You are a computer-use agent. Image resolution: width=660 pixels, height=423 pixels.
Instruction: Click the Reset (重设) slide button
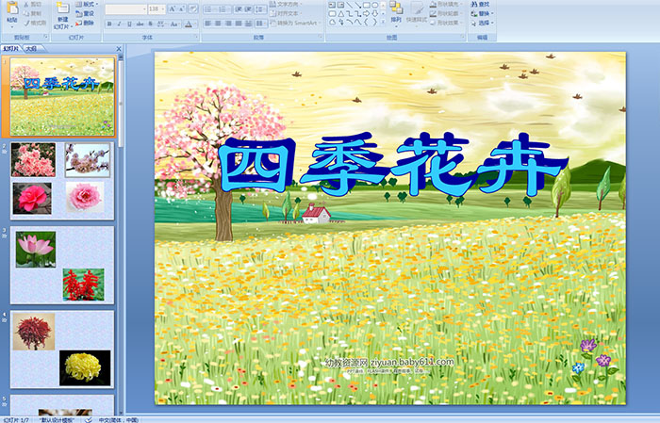click(x=87, y=14)
